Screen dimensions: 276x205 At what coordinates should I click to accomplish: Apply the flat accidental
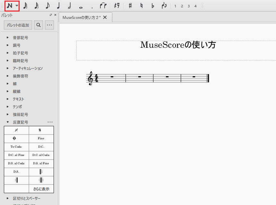[153, 6]
